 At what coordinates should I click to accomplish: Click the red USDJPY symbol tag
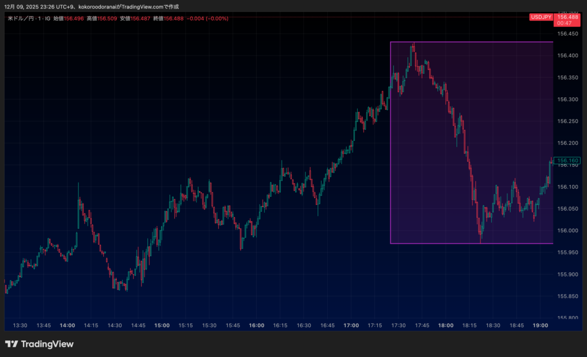(x=541, y=17)
